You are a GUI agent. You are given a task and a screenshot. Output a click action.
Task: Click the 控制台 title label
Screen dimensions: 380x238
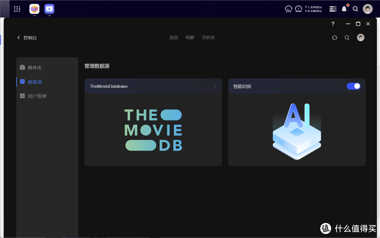coord(30,38)
